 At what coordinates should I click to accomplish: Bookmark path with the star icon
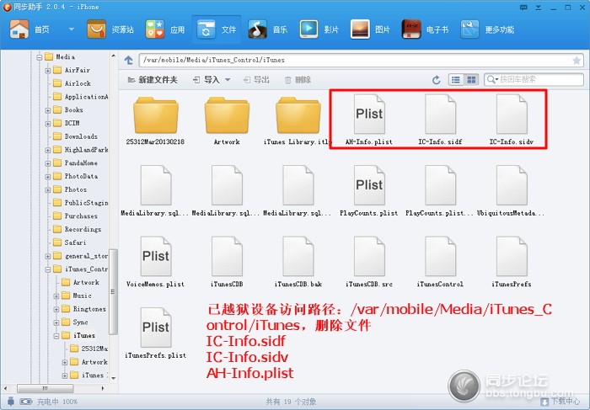pyautogui.click(x=576, y=61)
